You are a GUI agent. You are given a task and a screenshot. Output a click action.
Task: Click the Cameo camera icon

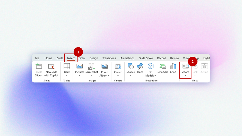tap(118, 66)
